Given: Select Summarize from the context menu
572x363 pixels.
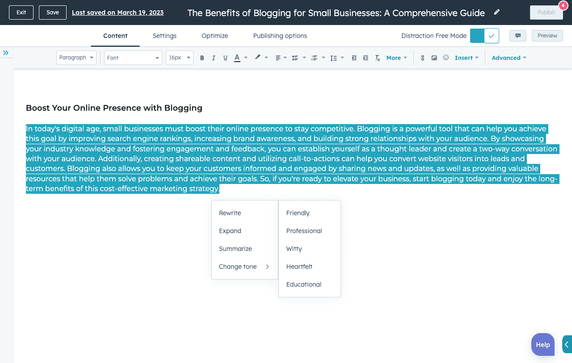Looking at the screenshot, I should 236,249.
